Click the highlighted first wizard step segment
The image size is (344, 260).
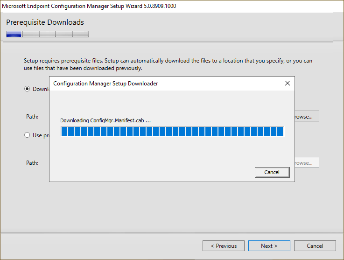14,34
